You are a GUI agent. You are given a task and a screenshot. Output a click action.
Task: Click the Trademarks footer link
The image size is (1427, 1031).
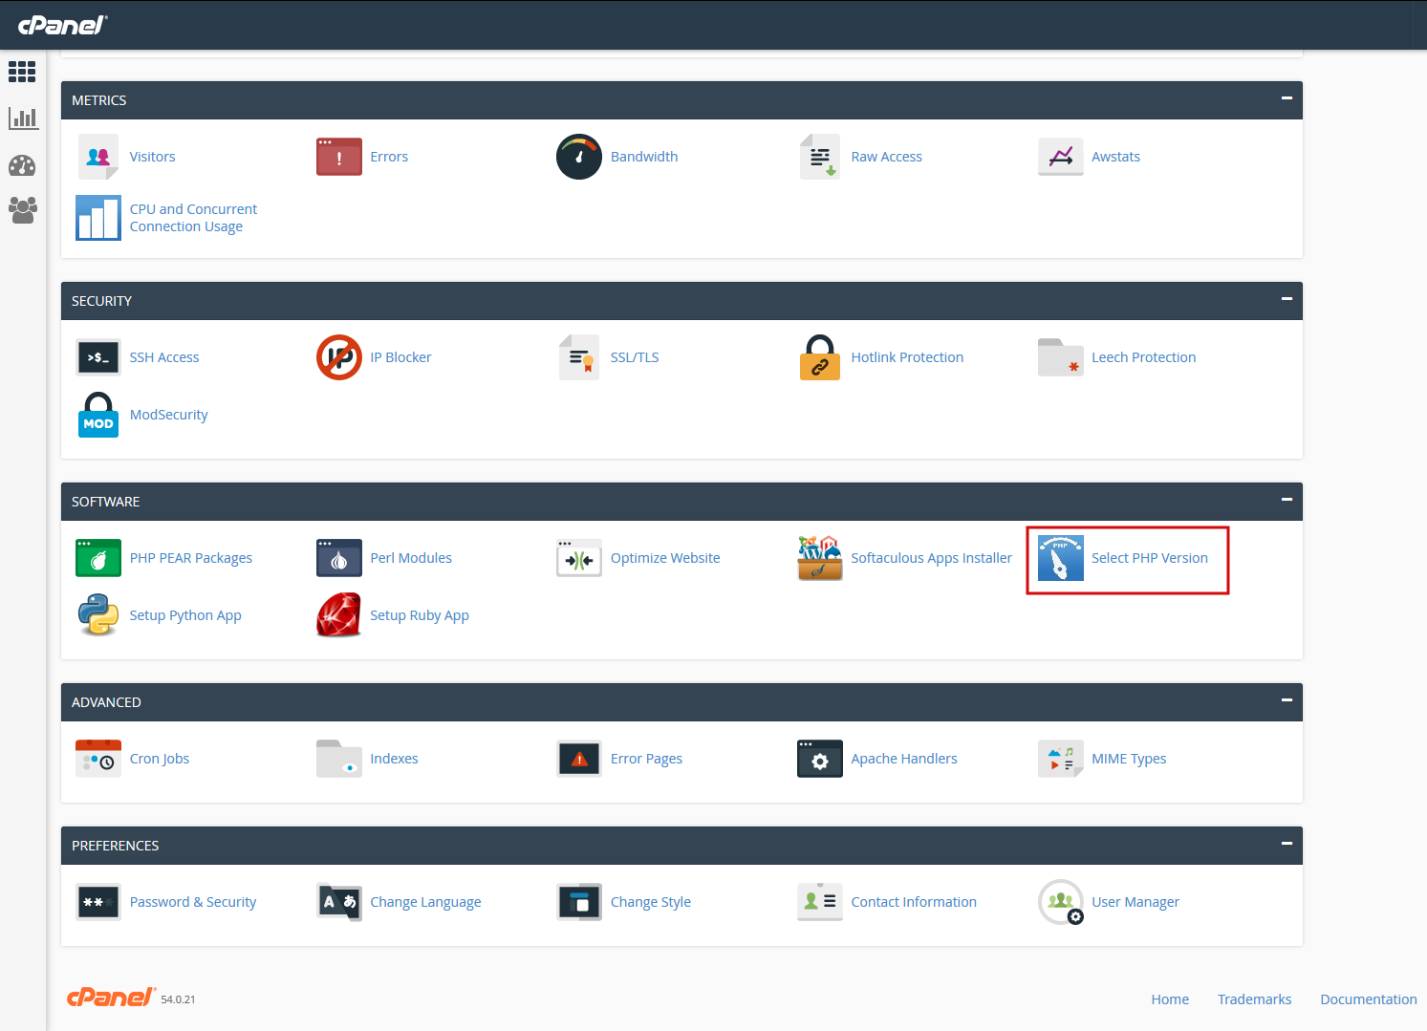1254,999
